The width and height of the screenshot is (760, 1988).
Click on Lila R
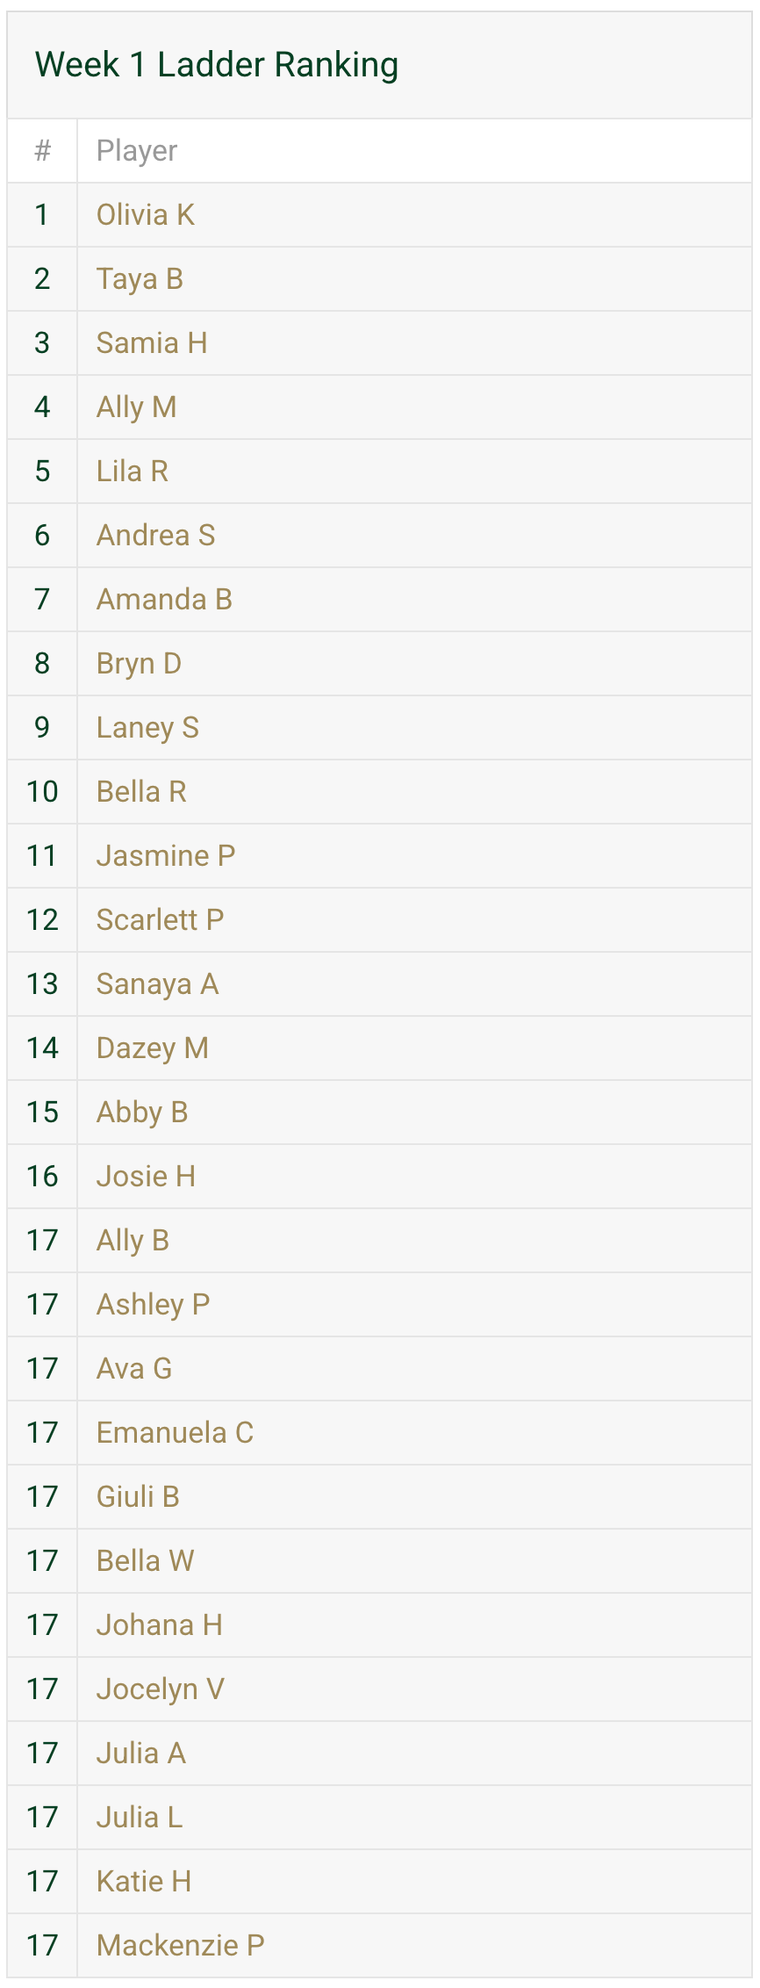point(132,472)
